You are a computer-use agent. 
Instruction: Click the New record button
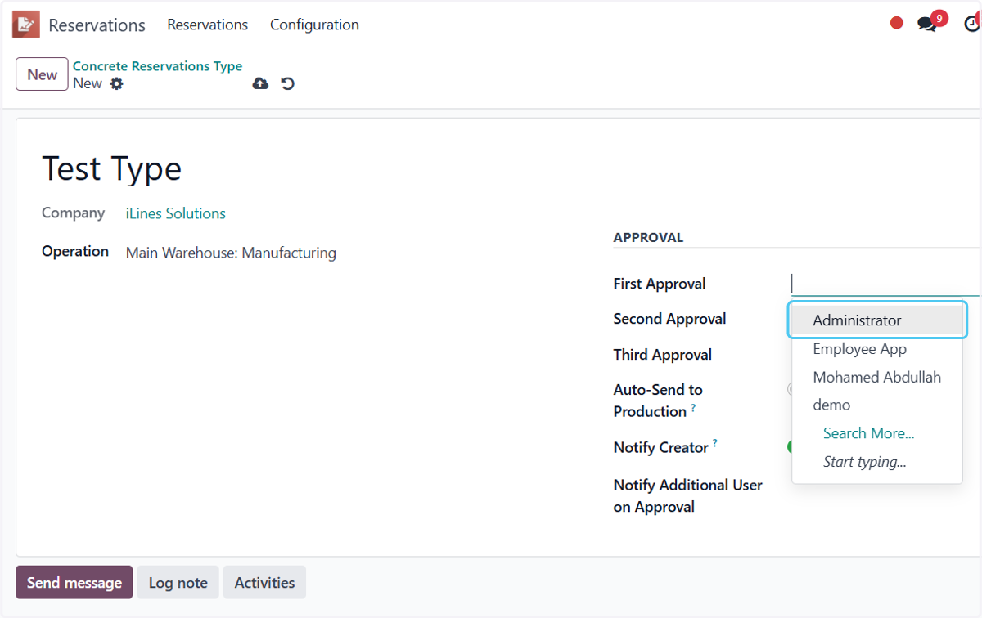[x=42, y=74]
